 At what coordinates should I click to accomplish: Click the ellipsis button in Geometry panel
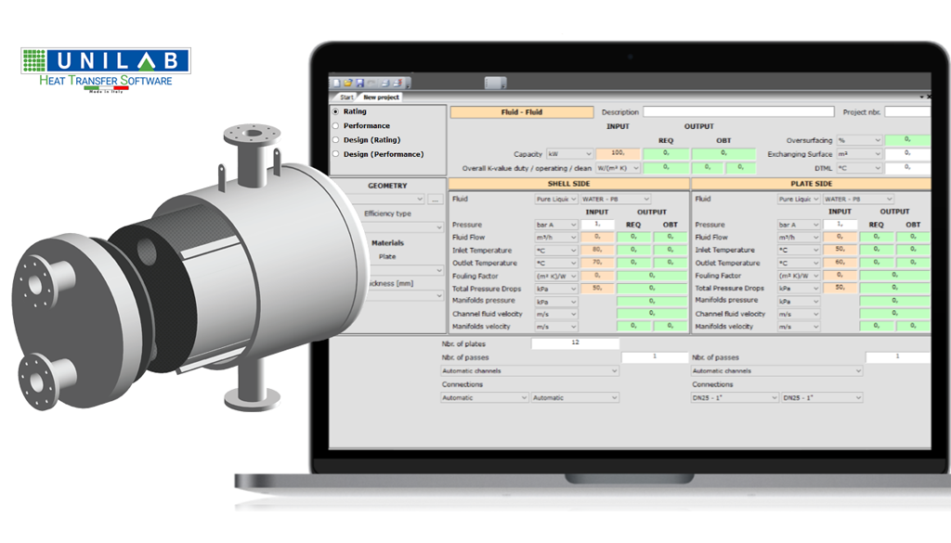tap(435, 200)
